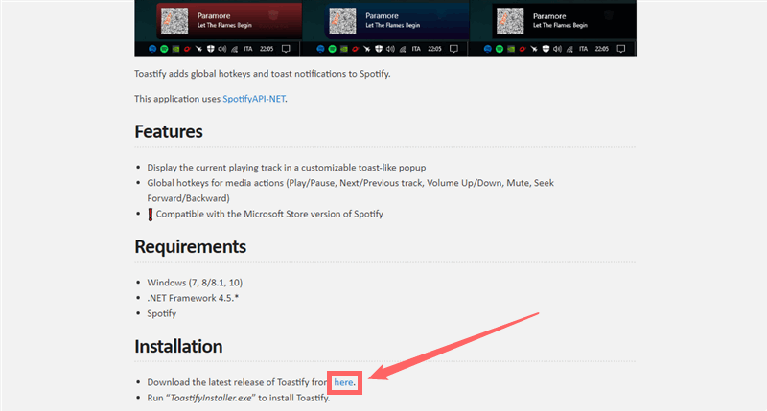The width and height of the screenshot is (767, 411).
Task: Click the '.NET Framework 4.5.*' requirement
Action: 193,298
